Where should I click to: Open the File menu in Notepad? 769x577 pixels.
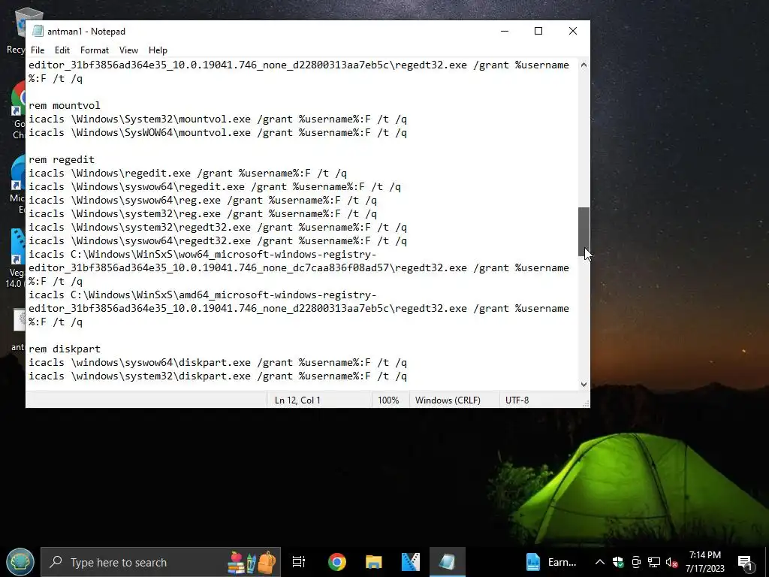point(38,50)
